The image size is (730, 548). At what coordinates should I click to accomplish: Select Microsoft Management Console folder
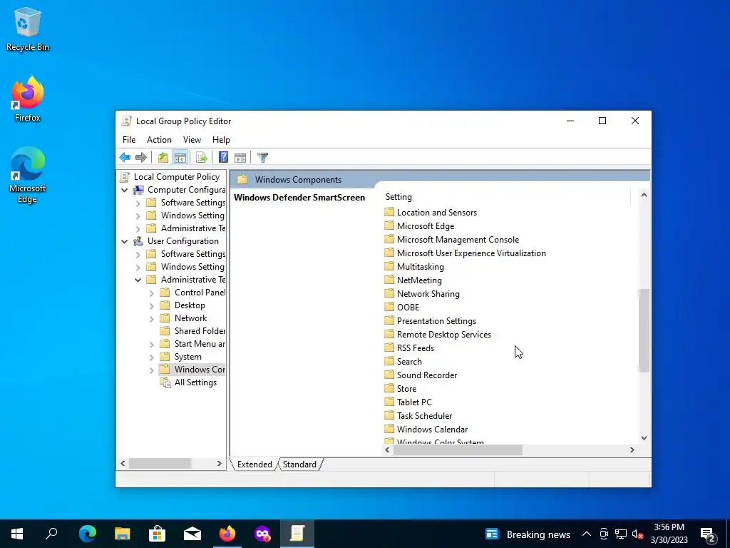pyautogui.click(x=458, y=240)
